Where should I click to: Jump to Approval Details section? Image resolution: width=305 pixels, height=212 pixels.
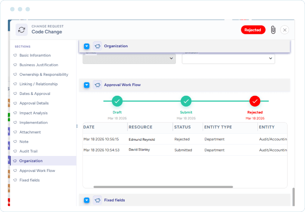[x=34, y=103]
